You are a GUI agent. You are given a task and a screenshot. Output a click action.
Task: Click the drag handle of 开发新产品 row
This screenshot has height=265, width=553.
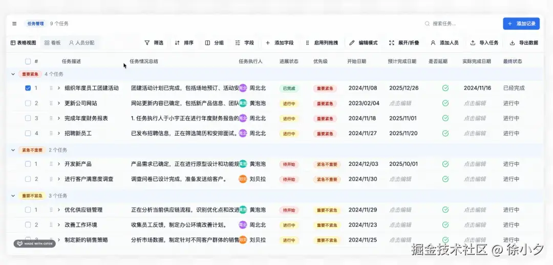pos(51,164)
